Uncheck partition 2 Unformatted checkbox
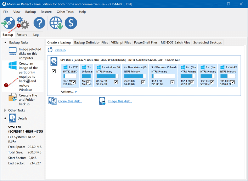The image size is (248, 181). 88,82
